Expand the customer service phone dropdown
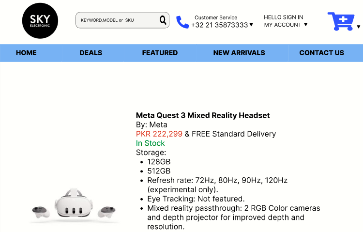Image resolution: width=363 pixels, height=232 pixels. [x=251, y=25]
